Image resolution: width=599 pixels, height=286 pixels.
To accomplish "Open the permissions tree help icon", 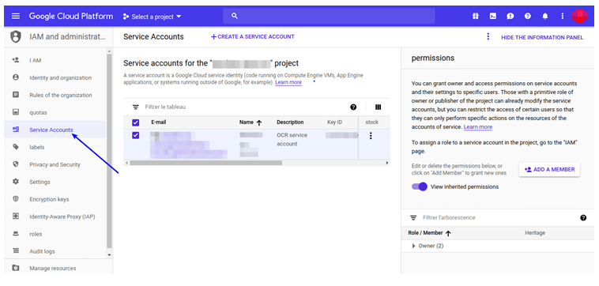I will [x=583, y=217].
